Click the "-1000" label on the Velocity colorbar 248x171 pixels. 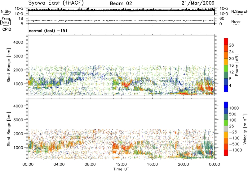coord(236,150)
